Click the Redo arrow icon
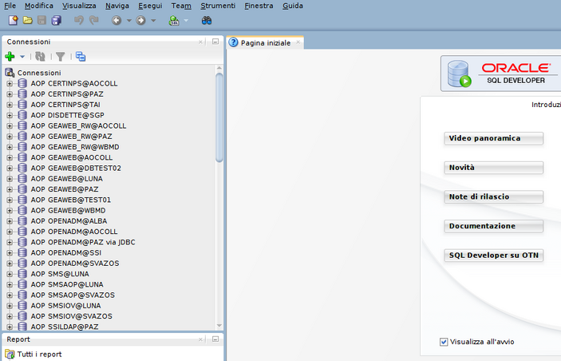The width and height of the screenshot is (561, 361). pos(93,21)
